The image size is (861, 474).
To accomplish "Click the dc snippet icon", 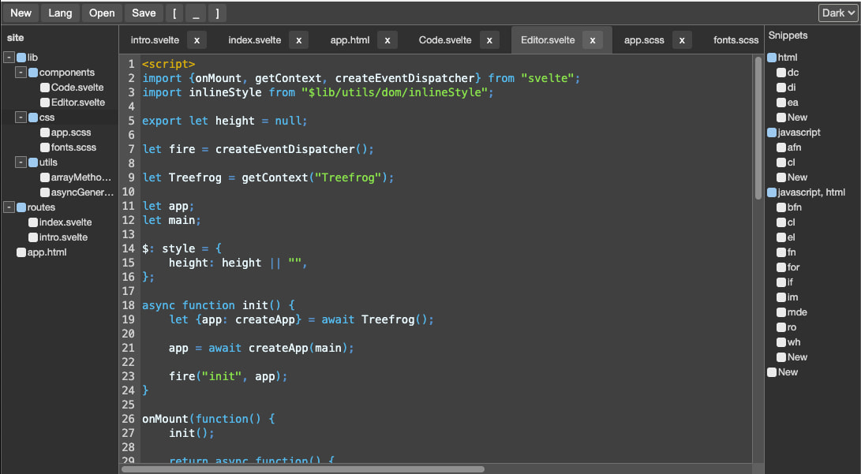I will [781, 73].
